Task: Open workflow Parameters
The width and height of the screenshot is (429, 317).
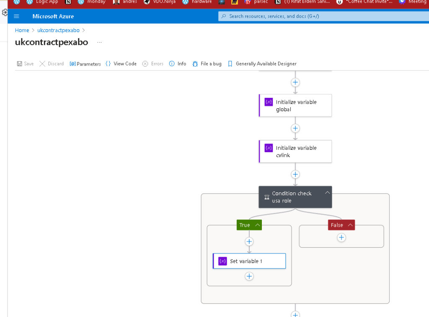Action: click(x=85, y=64)
